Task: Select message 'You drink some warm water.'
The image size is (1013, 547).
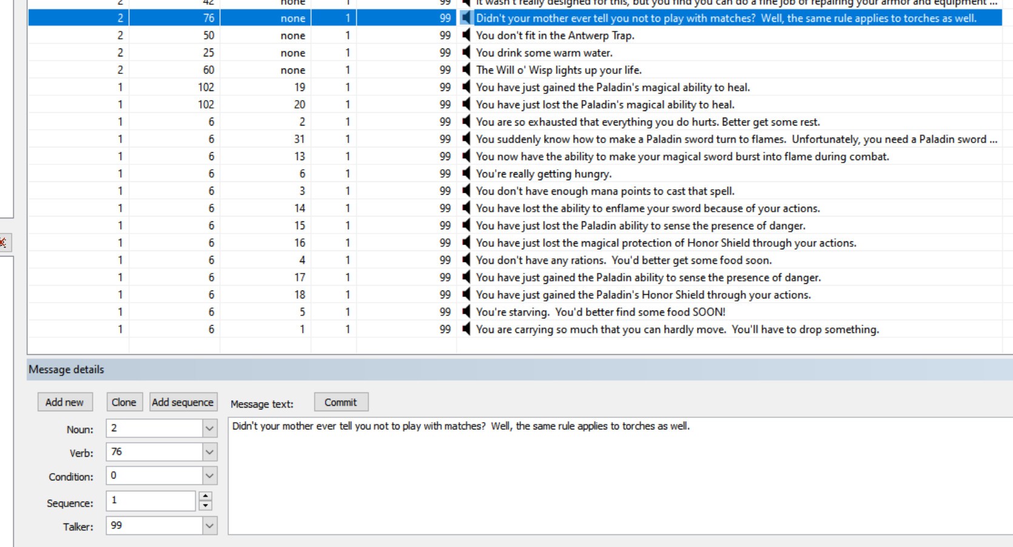Action: click(x=544, y=53)
